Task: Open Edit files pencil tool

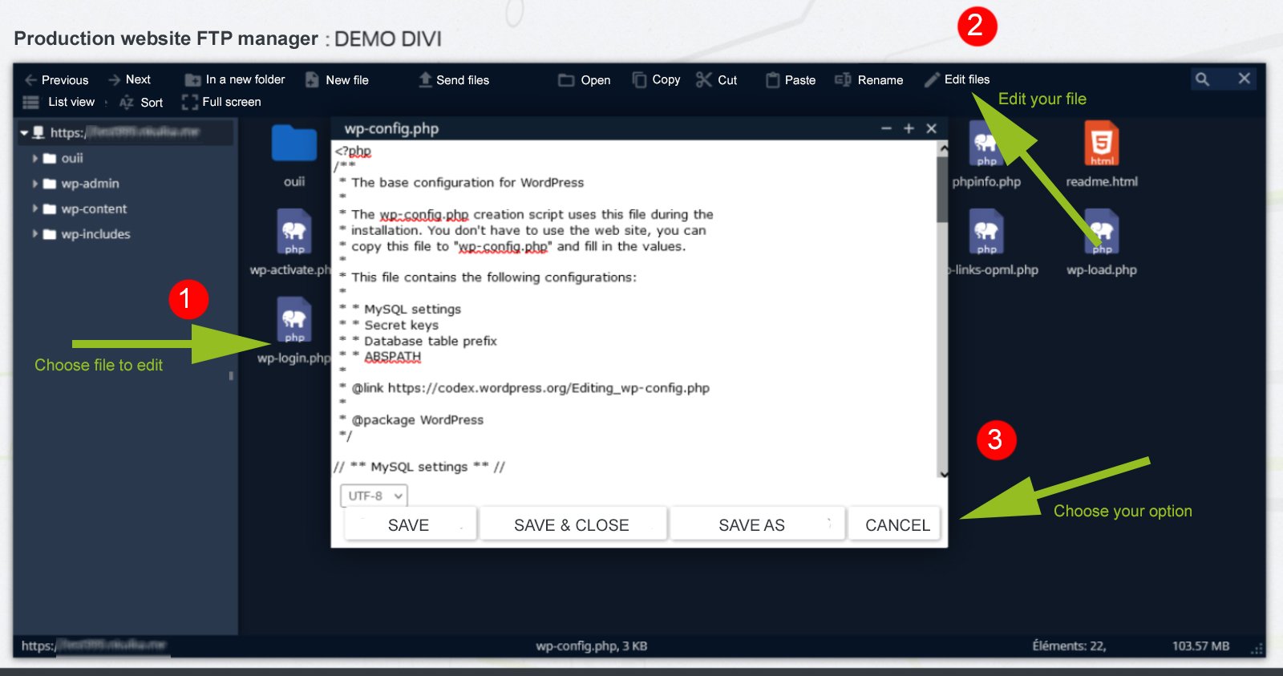Action: pyautogui.click(x=932, y=79)
